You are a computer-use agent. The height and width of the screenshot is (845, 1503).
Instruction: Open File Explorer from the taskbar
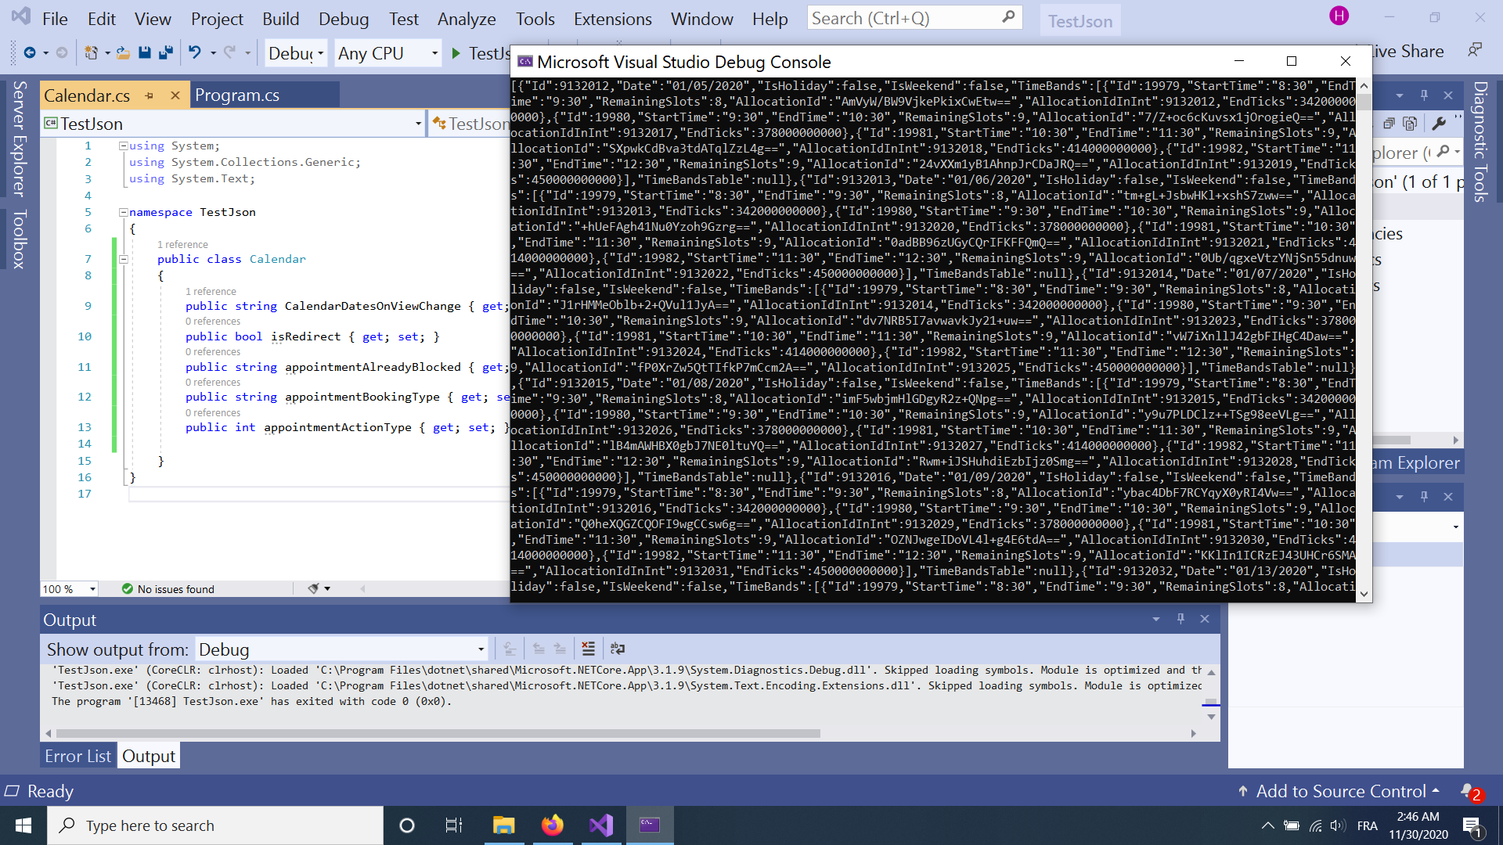click(503, 825)
